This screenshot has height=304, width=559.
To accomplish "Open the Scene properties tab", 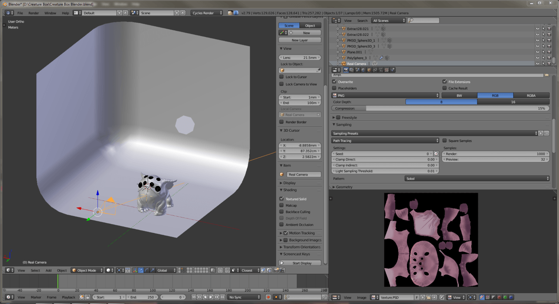I will tap(357, 70).
